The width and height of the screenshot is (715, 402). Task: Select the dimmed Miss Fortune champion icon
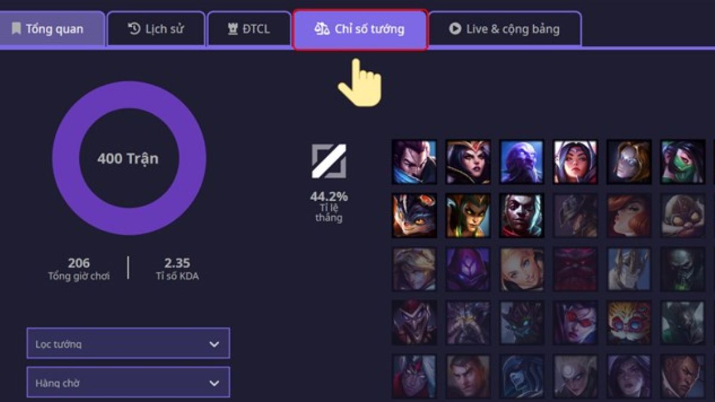click(629, 216)
